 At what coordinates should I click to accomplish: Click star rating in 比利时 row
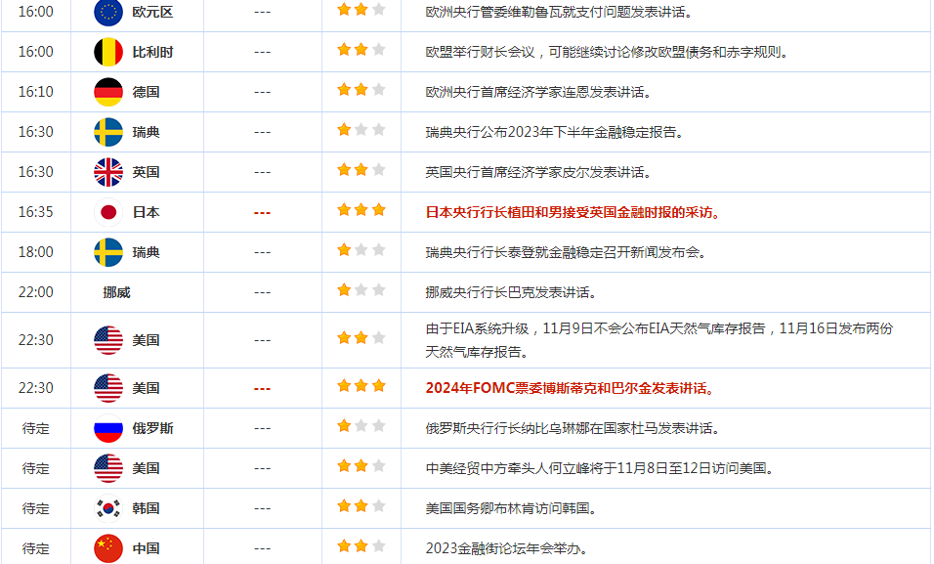(x=361, y=50)
